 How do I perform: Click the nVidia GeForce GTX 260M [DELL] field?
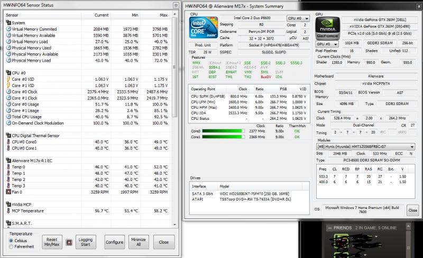(380, 20)
